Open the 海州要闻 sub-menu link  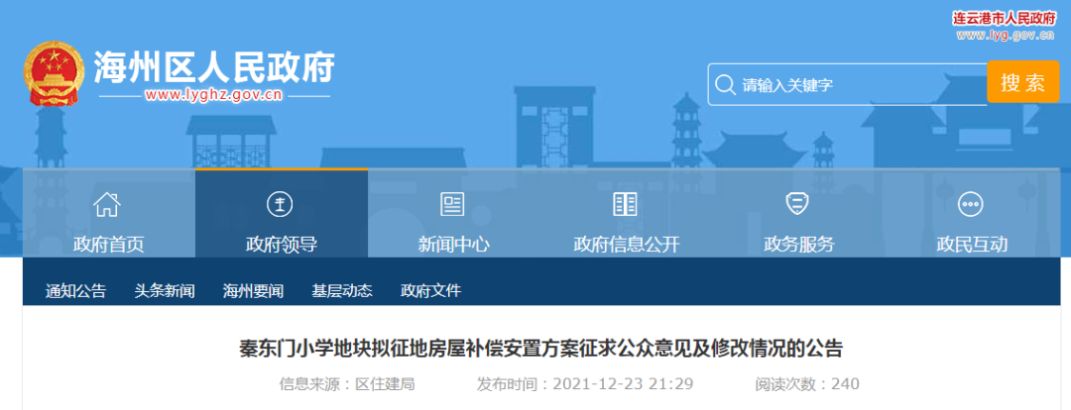(254, 291)
